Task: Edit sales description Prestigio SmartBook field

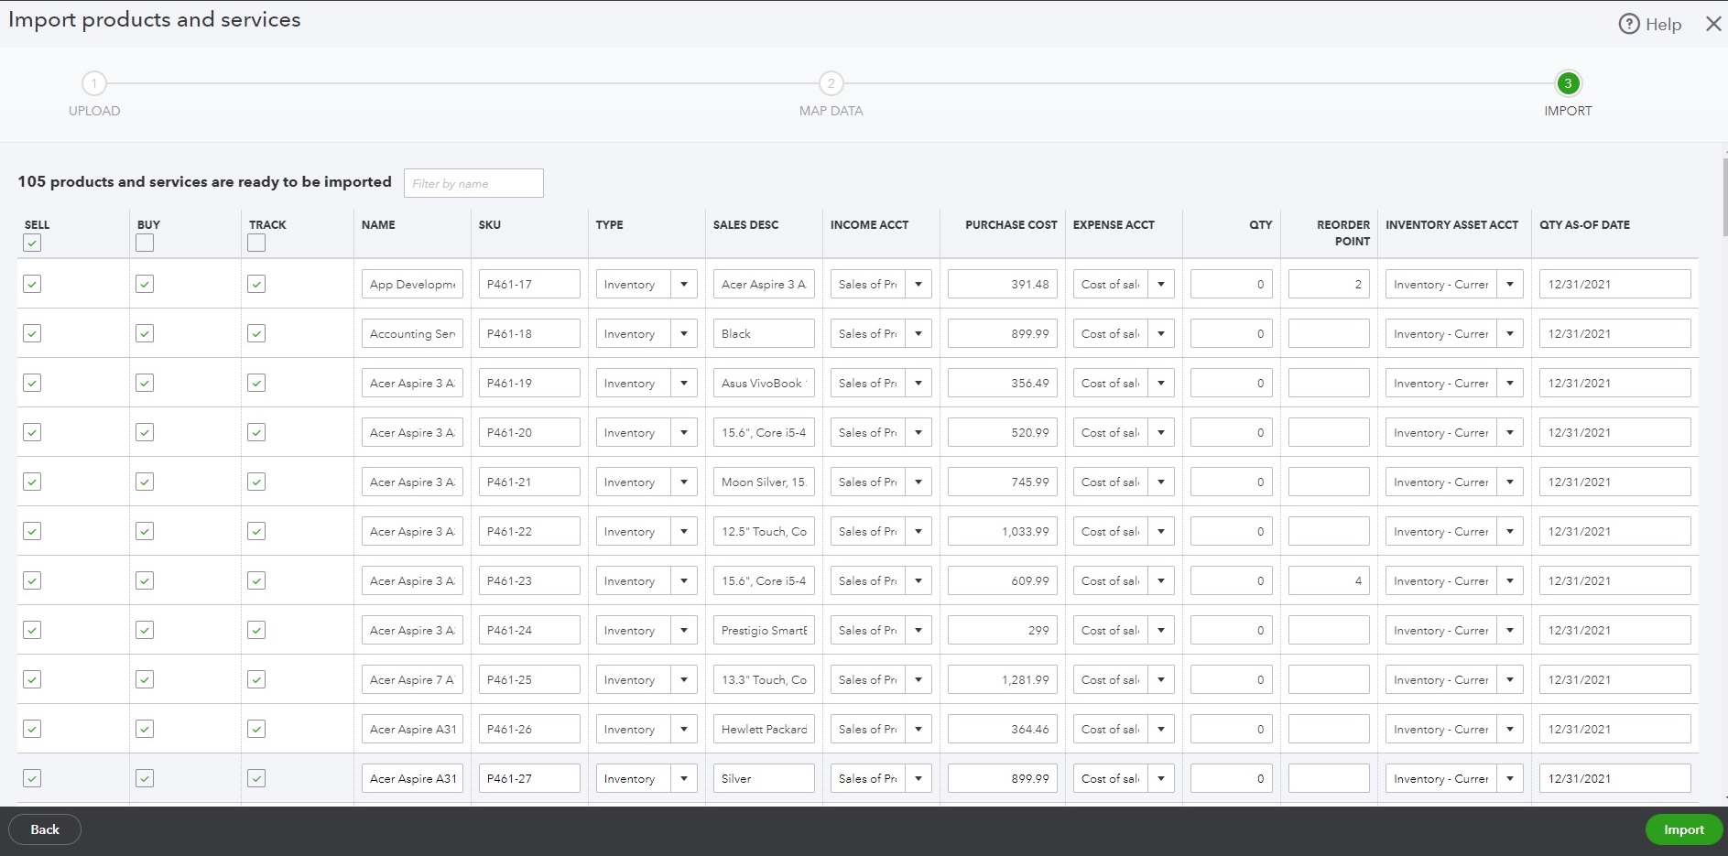Action: (x=764, y=630)
